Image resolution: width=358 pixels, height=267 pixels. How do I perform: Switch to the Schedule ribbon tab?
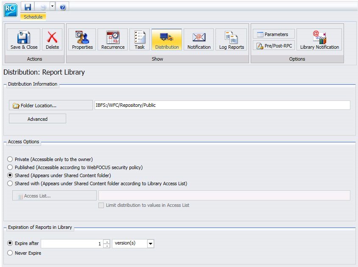[33, 17]
